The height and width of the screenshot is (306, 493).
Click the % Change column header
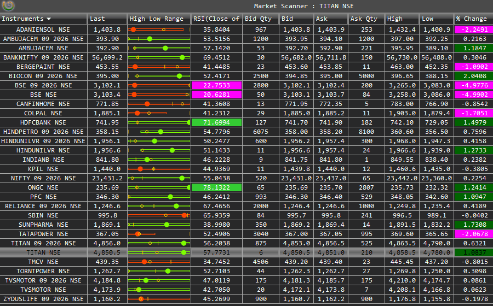click(473, 19)
